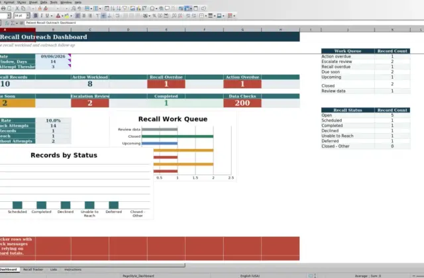Click the Format as Percent icon
Viewport: 424px width, 278px height.
click(154, 16)
